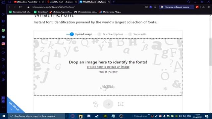Click the crop box selection icon

tap(121, 104)
